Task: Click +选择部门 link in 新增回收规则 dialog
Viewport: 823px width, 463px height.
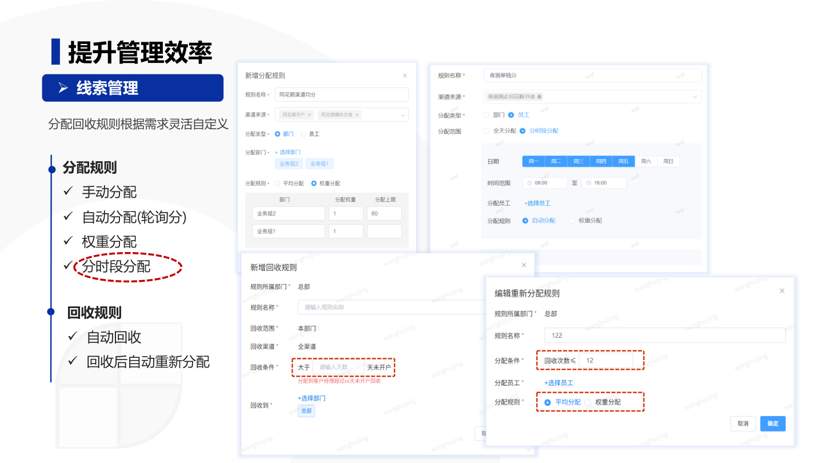Action: tap(311, 398)
